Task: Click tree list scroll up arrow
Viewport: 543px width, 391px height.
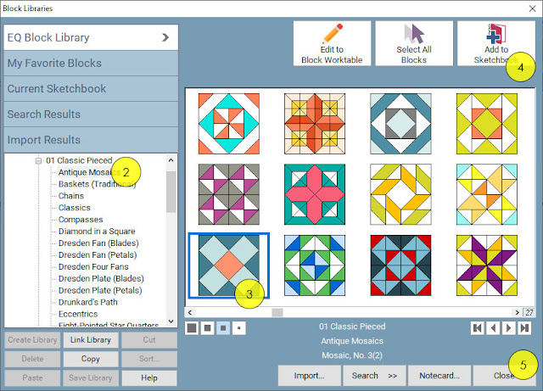Action: point(171,160)
